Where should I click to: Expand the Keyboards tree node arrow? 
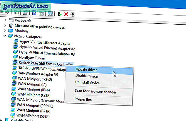click(5, 20)
